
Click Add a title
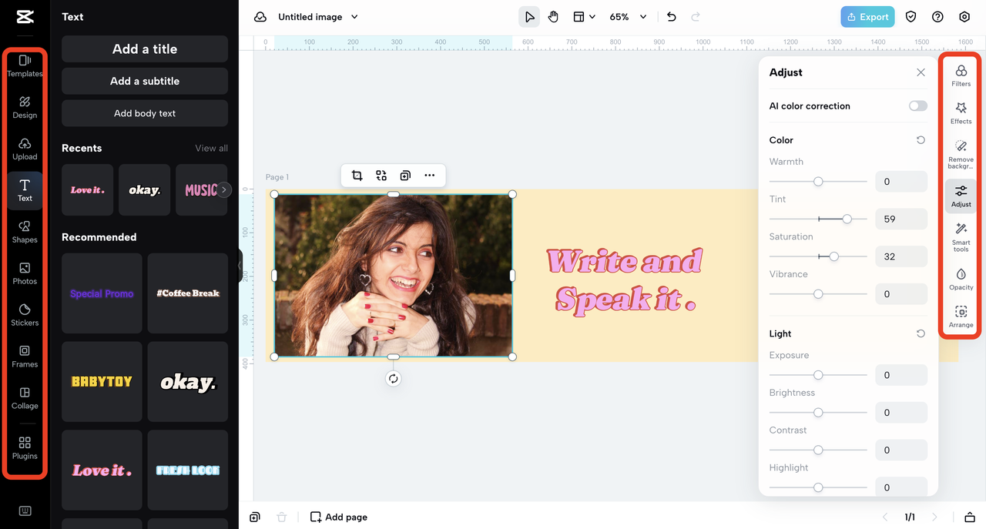click(145, 49)
